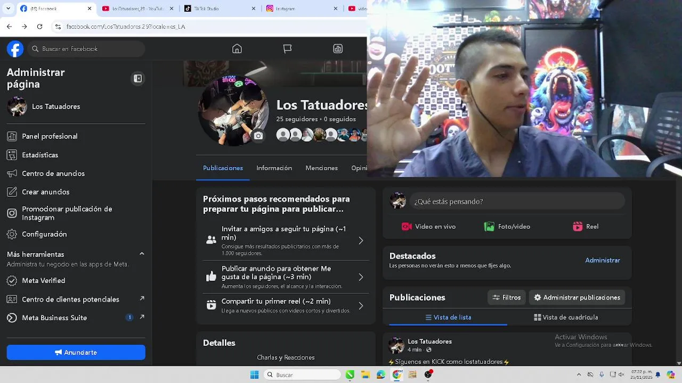Click the Buscar en Facebook field
Viewport: 682px width, 383px height.
tap(86, 49)
